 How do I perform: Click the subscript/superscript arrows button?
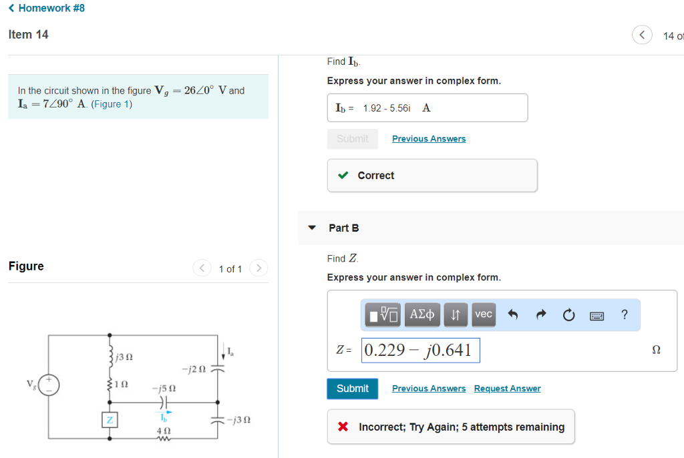point(455,314)
